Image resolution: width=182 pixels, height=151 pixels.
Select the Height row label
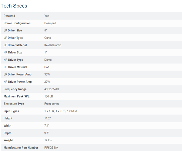click(x=8, y=118)
